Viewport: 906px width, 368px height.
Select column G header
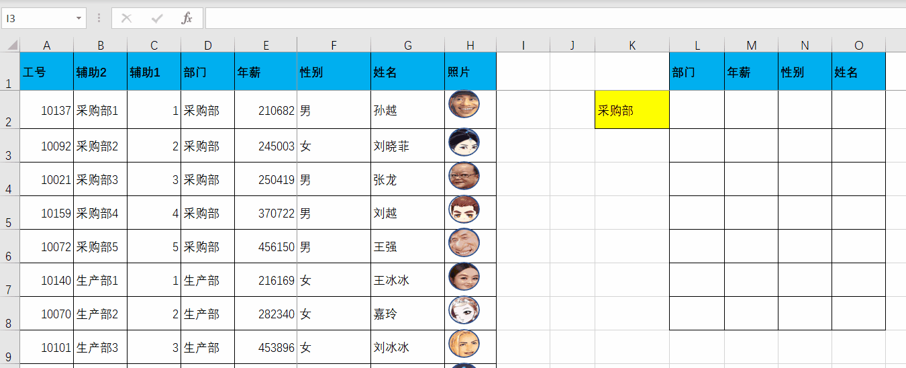click(x=407, y=45)
